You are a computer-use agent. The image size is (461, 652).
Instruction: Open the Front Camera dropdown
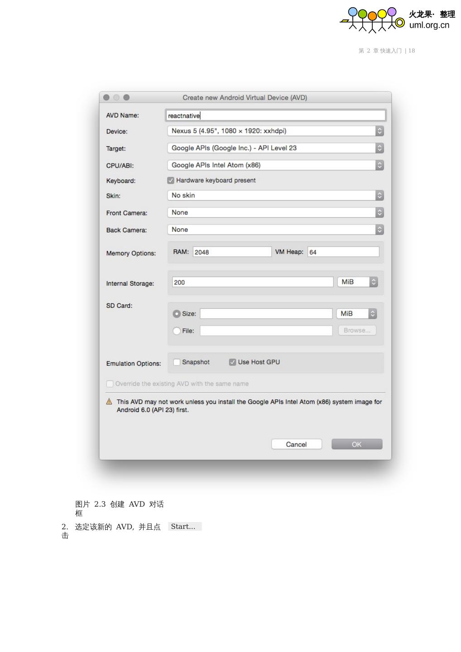[275, 212]
